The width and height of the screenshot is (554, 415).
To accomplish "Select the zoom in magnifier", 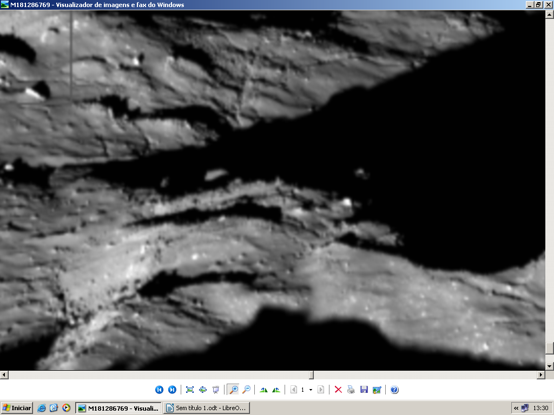I will pos(233,390).
